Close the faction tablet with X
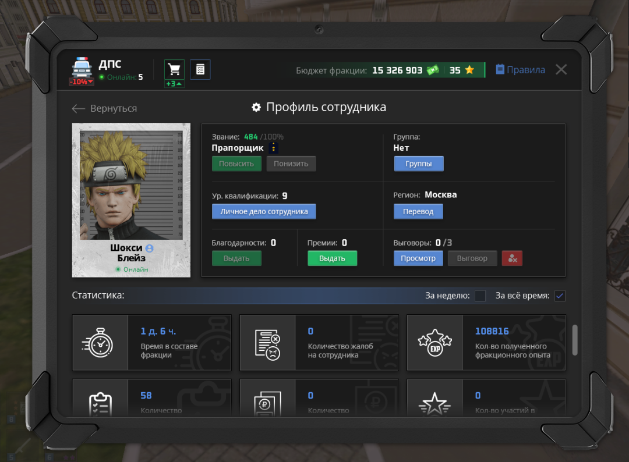Viewport: 629px width, 462px height. (x=561, y=70)
